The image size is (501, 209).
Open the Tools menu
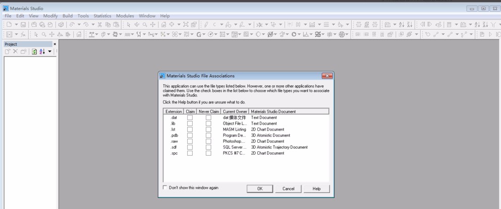pos(83,16)
